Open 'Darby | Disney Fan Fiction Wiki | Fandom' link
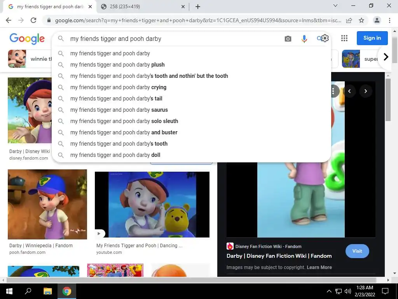The width and height of the screenshot is (398, 299). 279,256
